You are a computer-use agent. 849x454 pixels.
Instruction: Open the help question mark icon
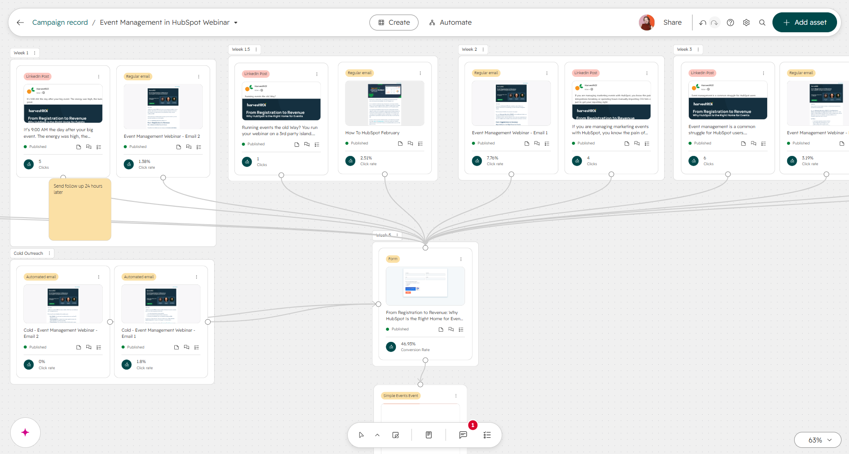tap(730, 23)
